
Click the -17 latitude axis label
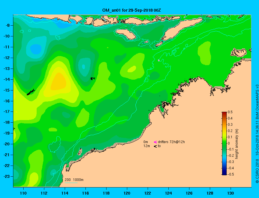7,112
